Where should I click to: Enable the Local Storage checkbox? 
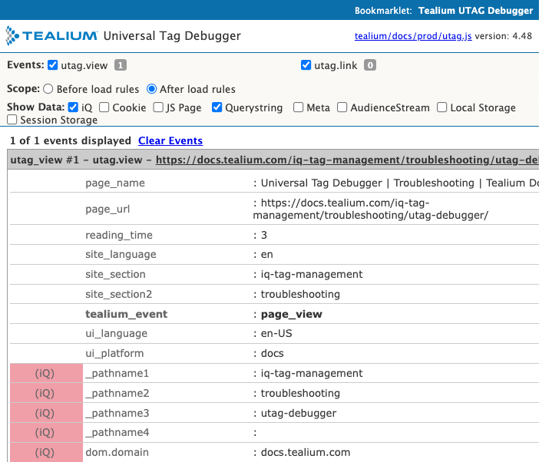pyautogui.click(x=442, y=107)
